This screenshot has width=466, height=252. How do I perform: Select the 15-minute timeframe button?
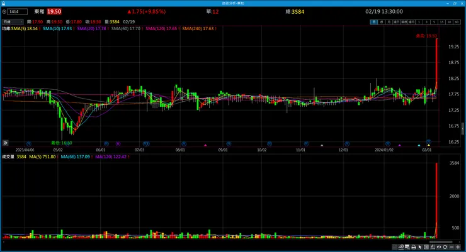[441, 22]
